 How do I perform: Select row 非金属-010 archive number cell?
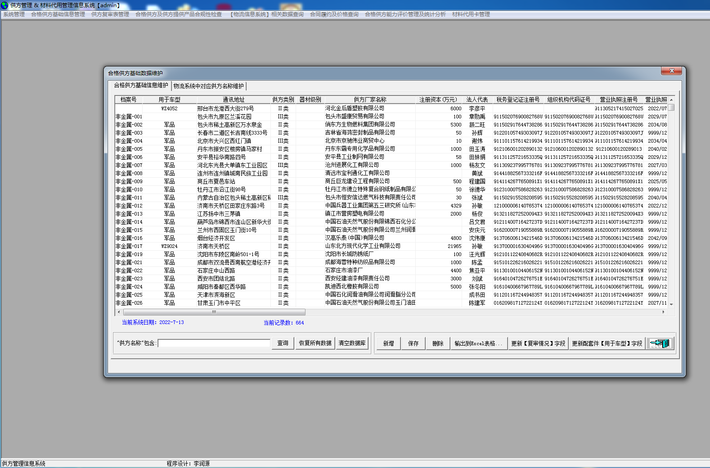coord(129,189)
